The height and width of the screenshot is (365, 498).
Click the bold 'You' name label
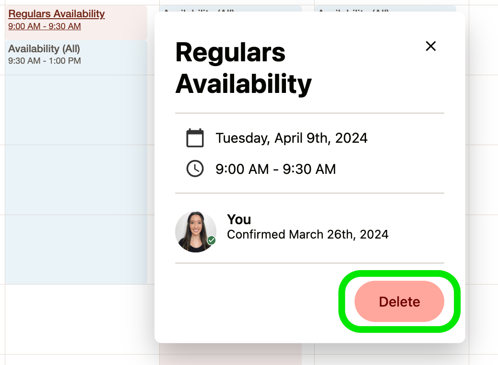[x=239, y=219]
